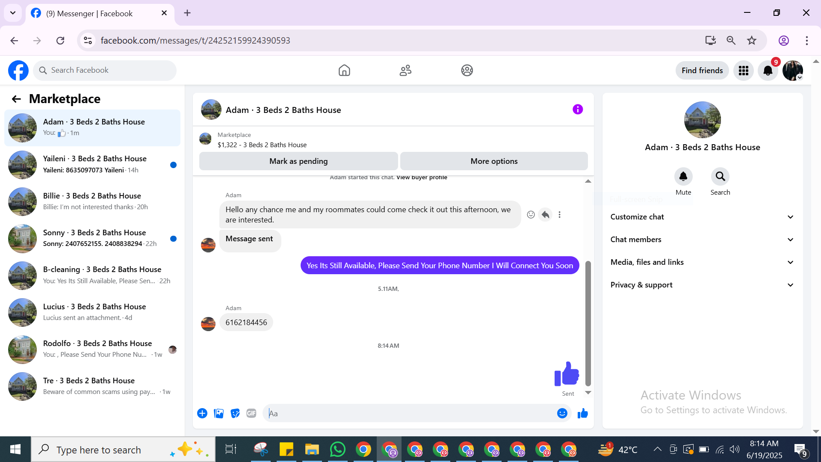821x462 pixels.
Task: Expand Customize chat section
Action: (x=702, y=217)
